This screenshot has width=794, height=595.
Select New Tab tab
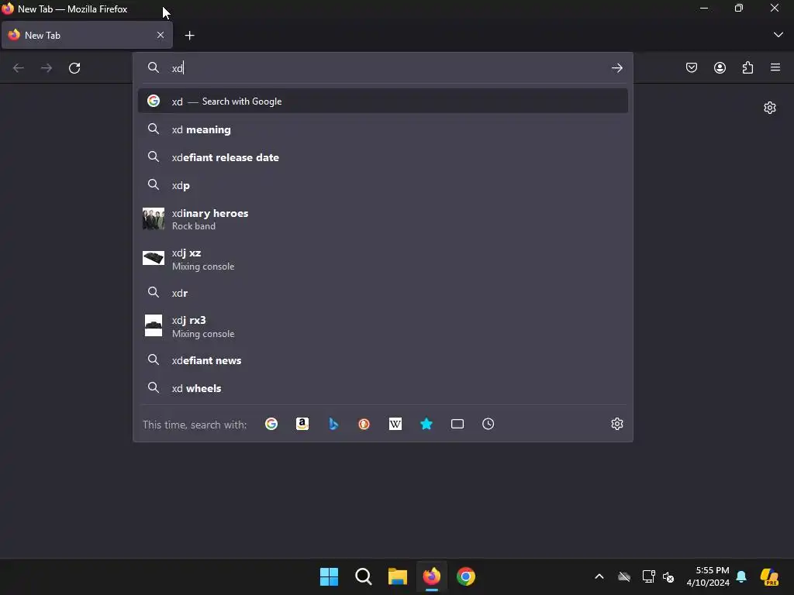tap(87, 36)
